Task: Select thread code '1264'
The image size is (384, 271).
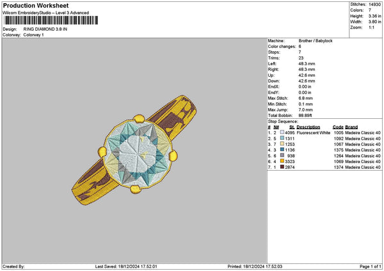Action: coord(339,156)
